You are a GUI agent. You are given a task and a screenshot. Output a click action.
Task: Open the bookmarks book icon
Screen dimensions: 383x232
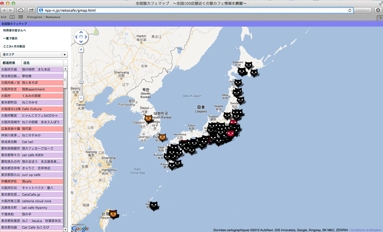coord(12,17)
